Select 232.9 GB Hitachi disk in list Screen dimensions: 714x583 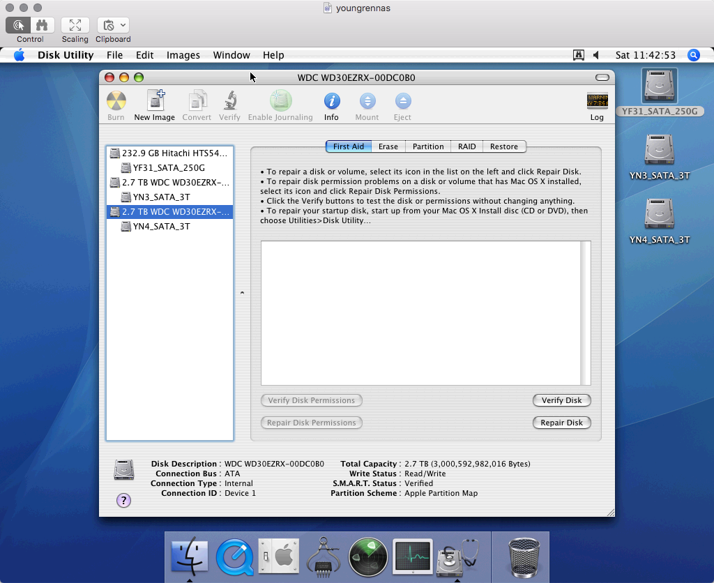pyautogui.click(x=170, y=153)
